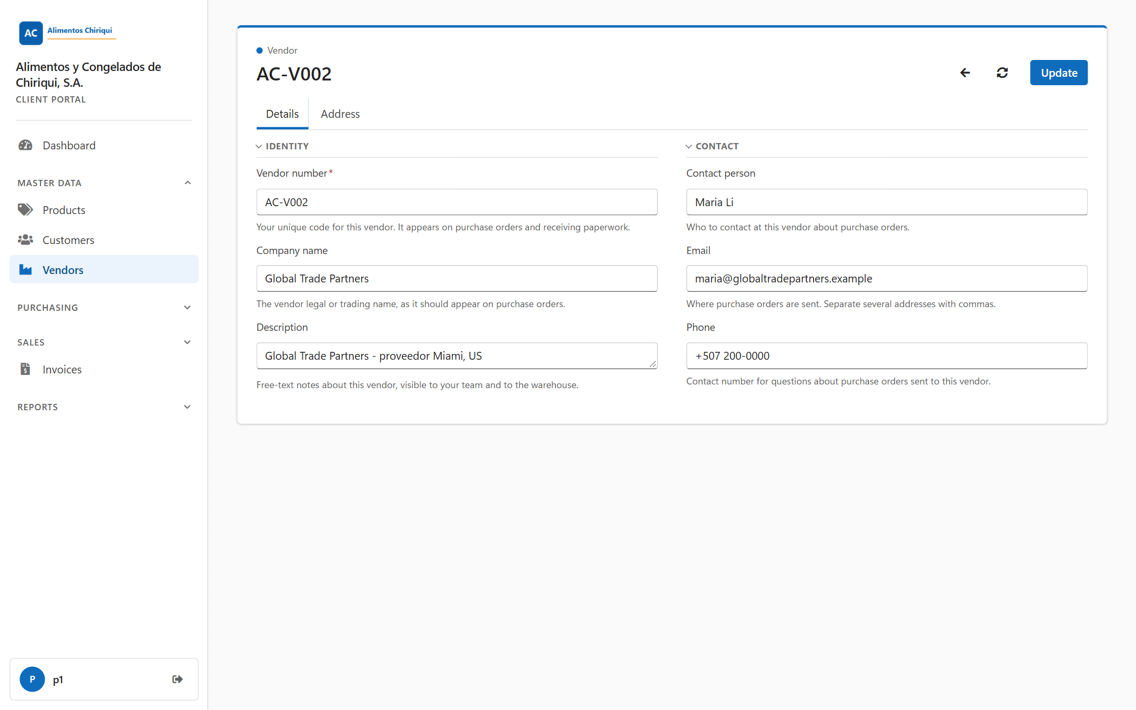This screenshot has height=710, width=1136.
Task: Click the logout icon next to p1
Action: (x=177, y=679)
